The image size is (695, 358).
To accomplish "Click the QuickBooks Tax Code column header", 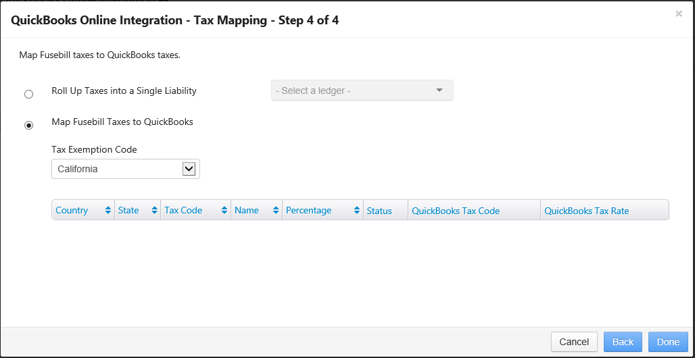I will [x=475, y=211].
